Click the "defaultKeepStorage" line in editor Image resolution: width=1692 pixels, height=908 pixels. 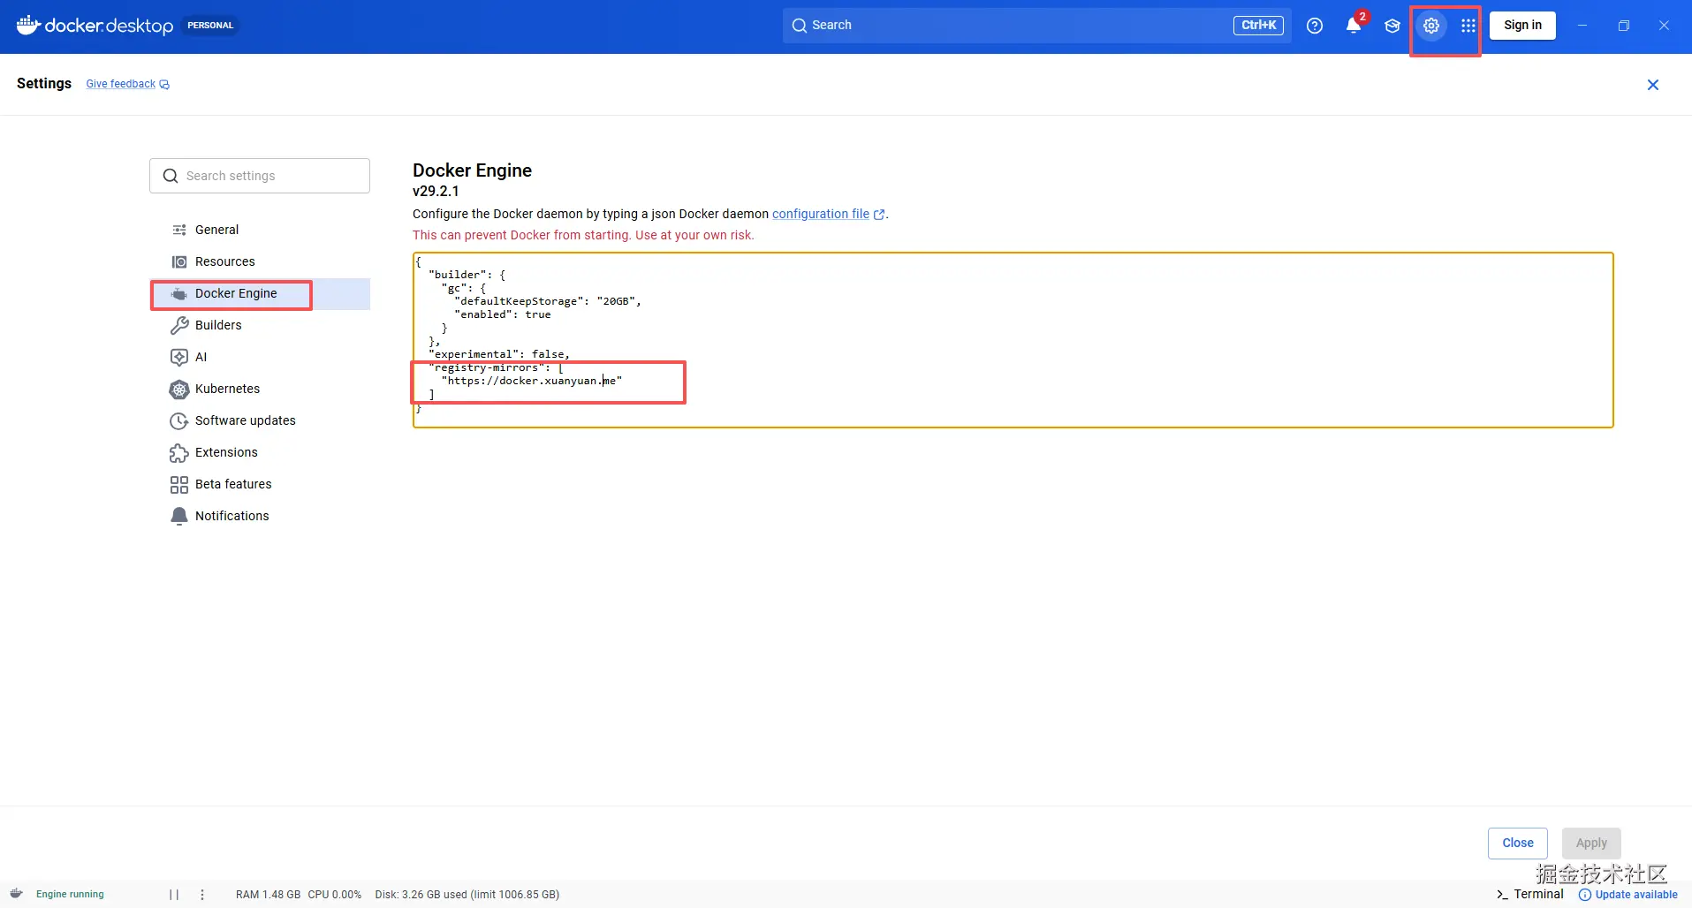click(x=548, y=301)
